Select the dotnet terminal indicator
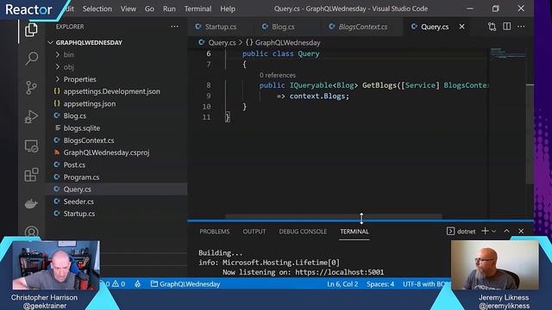The height and width of the screenshot is (310, 552). point(461,232)
